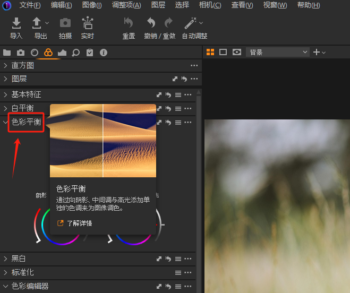The height and width of the screenshot is (293, 350).
Task: Click pop-out arrow icon on 黑白 panel
Action: click(x=159, y=259)
